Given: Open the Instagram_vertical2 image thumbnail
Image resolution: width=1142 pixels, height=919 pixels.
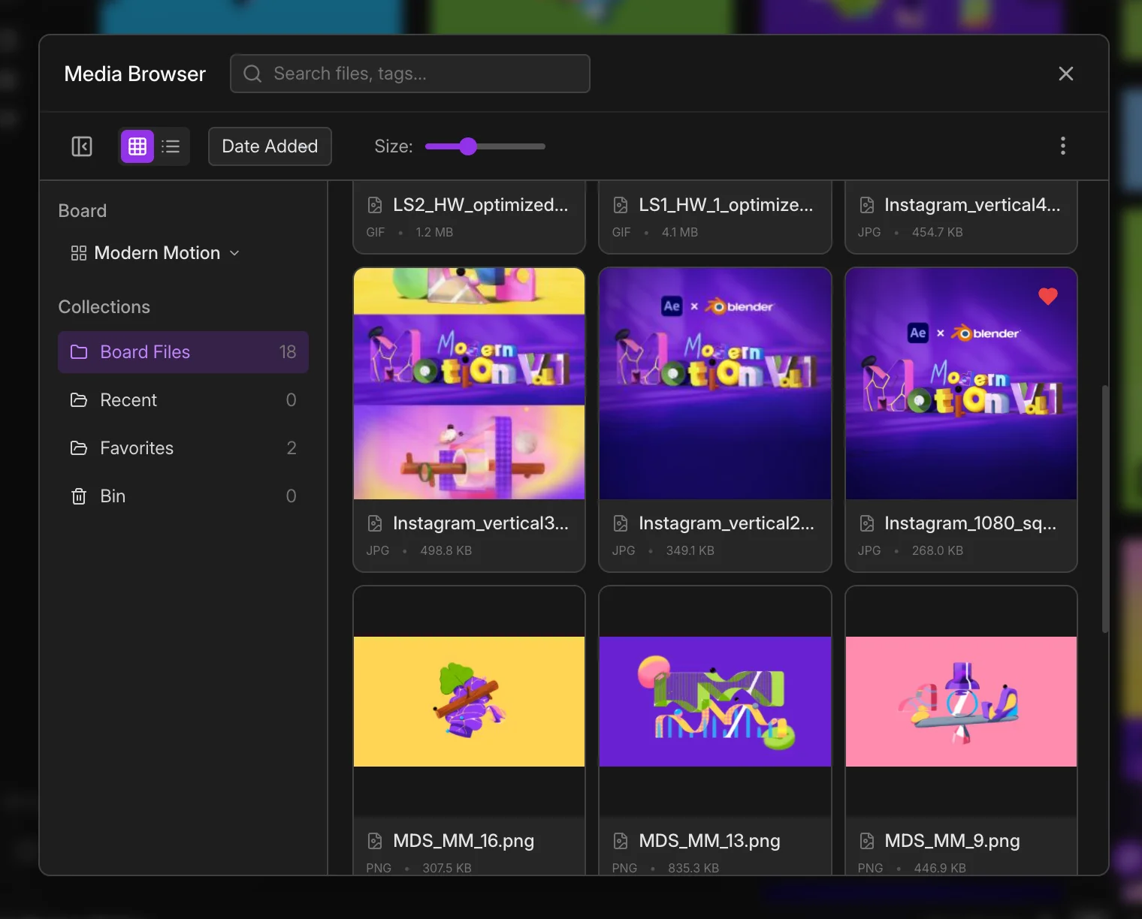Looking at the screenshot, I should (715, 384).
